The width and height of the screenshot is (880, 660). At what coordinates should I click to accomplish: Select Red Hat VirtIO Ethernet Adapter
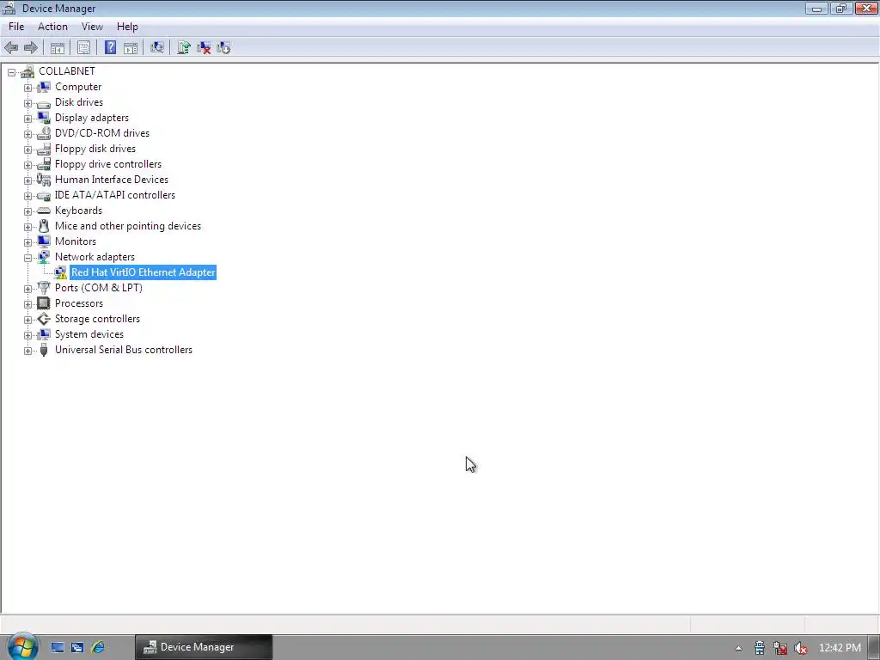144,272
